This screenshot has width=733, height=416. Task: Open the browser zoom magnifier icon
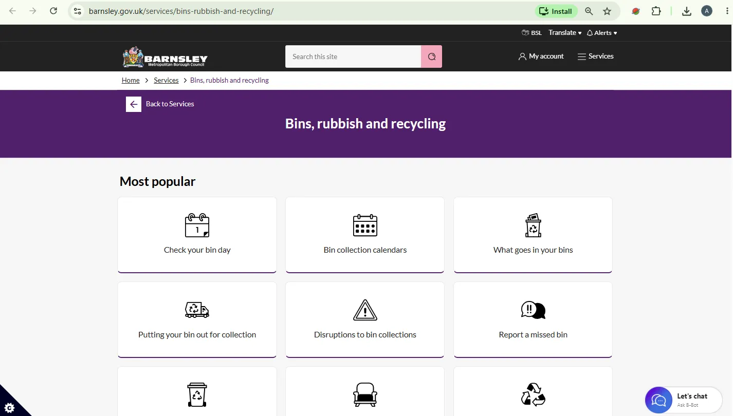[589, 11]
